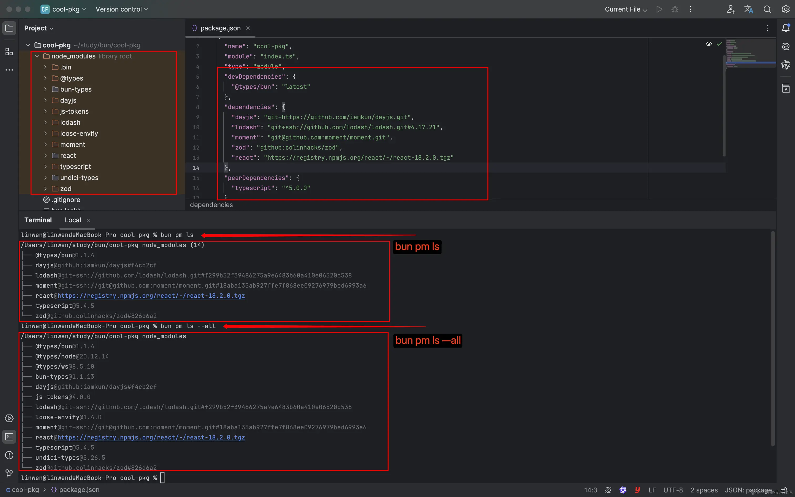Run the current file
The image size is (795, 497).
[x=659, y=9]
